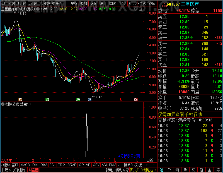
Task: Click the arrow to show more indicators
Action: [119, 165]
